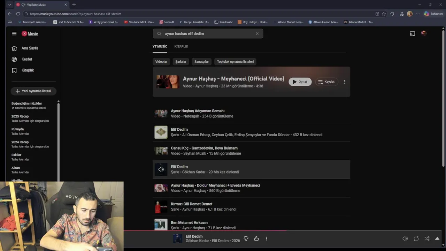Click Elif Dedim ornate album thumbnail
446x251 pixels.
161,132
